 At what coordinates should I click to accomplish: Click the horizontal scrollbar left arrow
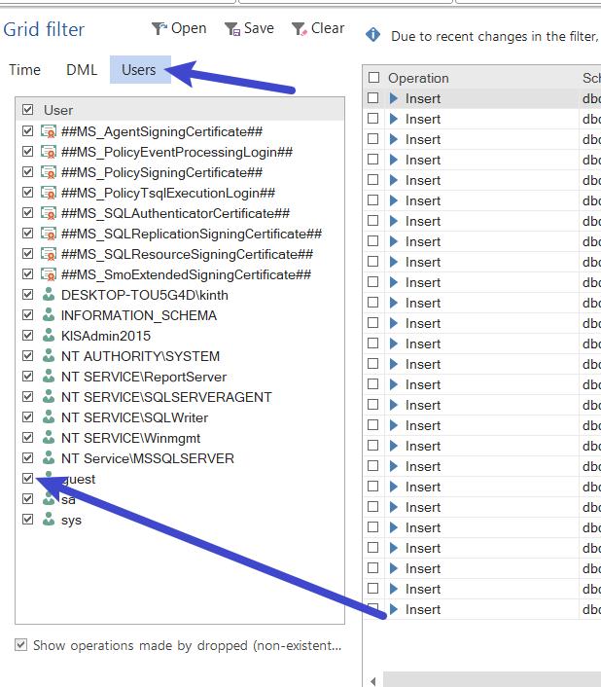click(372, 681)
